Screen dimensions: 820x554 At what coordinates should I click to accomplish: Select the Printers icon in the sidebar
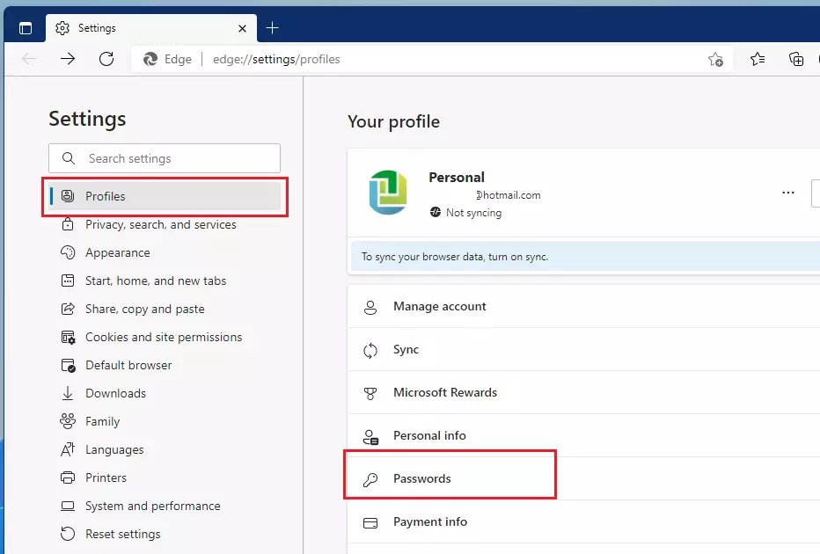pyautogui.click(x=68, y=477)
